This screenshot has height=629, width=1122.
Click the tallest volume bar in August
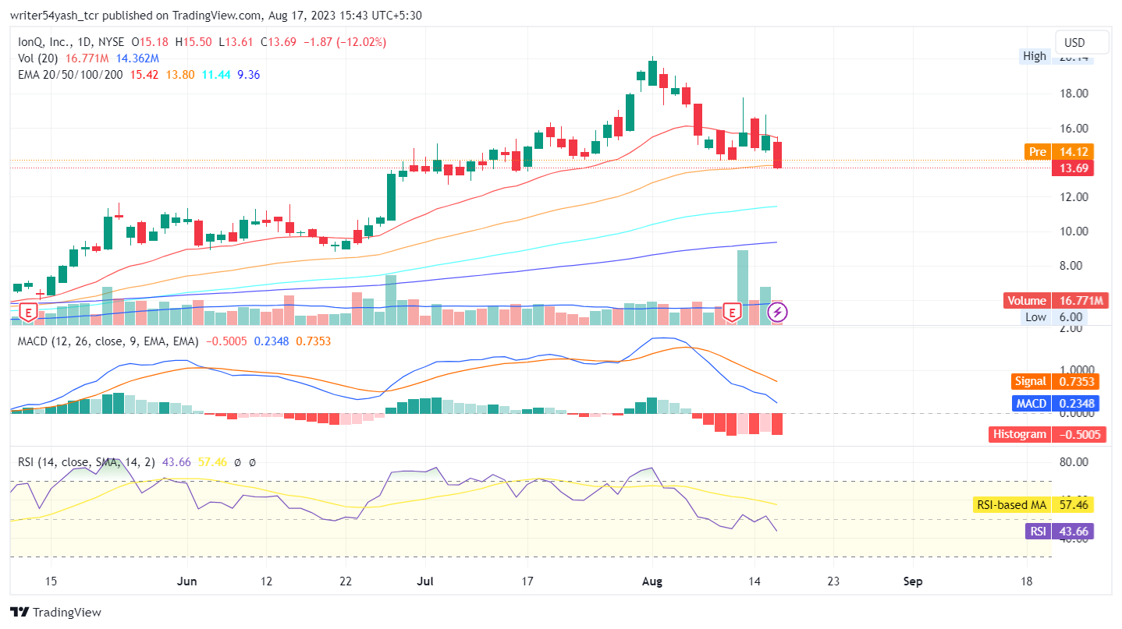click(x=743, y=287)
